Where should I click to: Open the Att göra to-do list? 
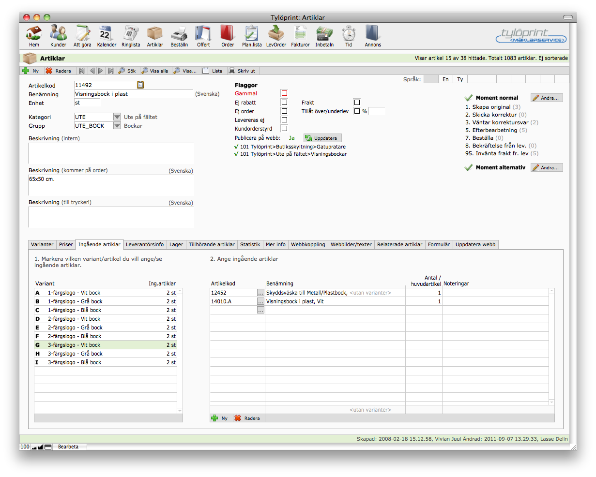point(82,36)
